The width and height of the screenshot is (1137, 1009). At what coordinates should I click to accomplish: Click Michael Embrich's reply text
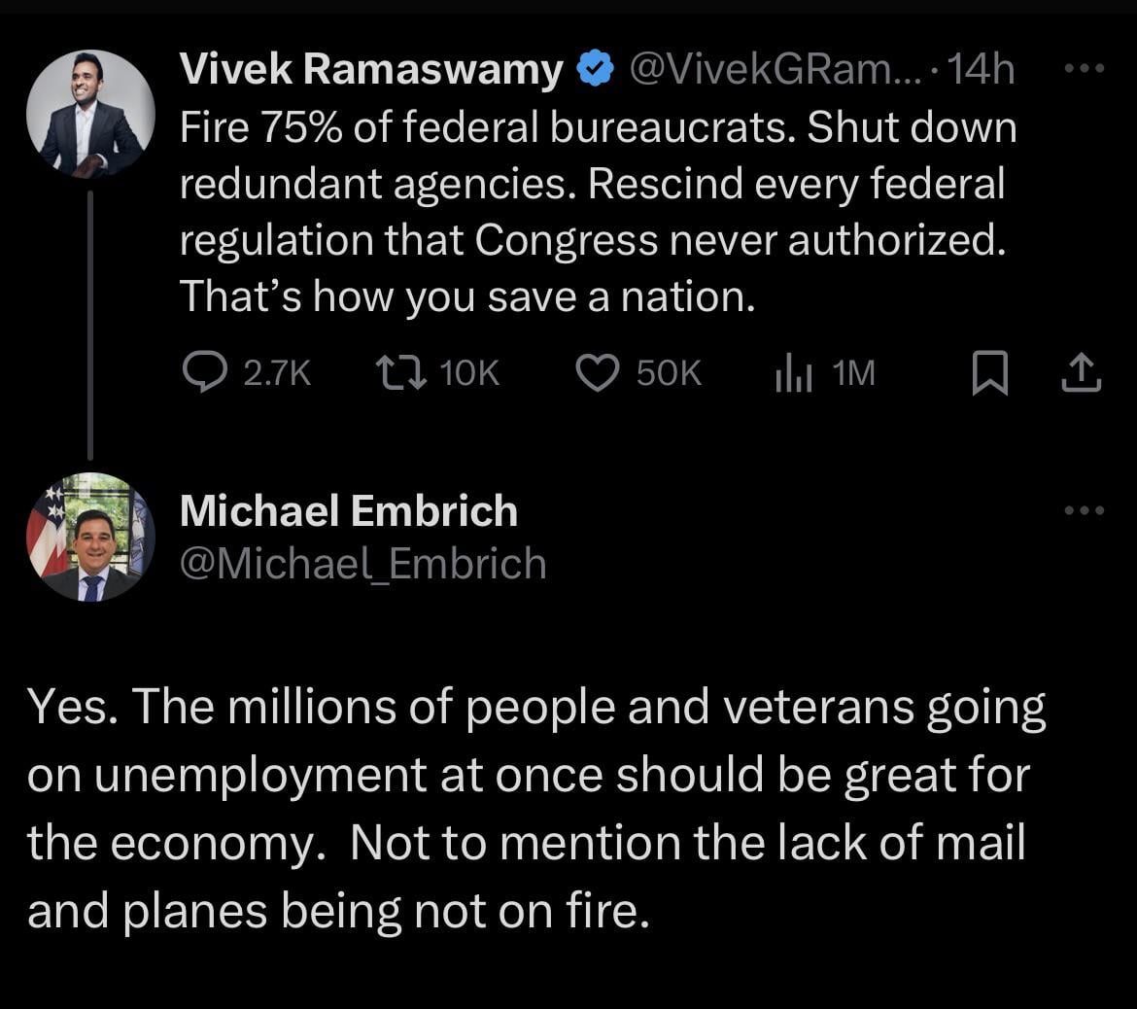click(535, 809)
